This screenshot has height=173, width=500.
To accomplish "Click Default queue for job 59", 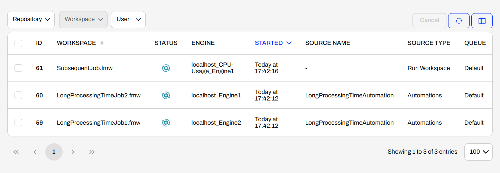I will pyautogui.click(x=474, y=123).
